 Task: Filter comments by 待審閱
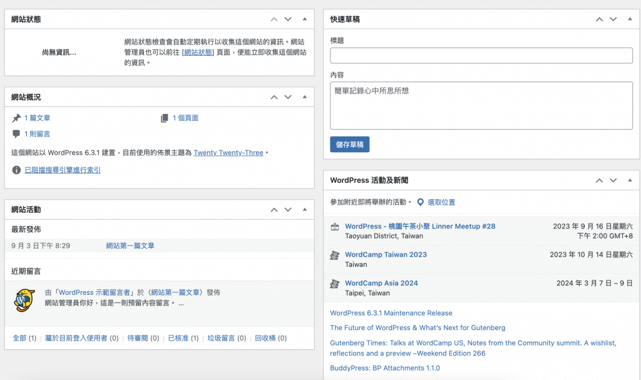(137, 338)
